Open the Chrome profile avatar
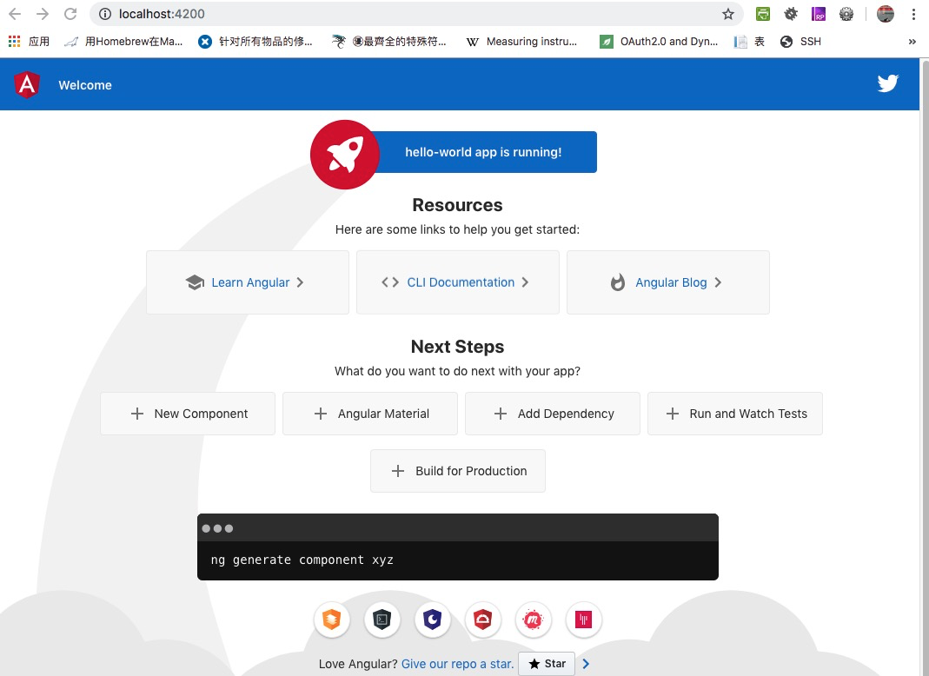The width and height of the screenshot is (929, 676). [886, 14]
